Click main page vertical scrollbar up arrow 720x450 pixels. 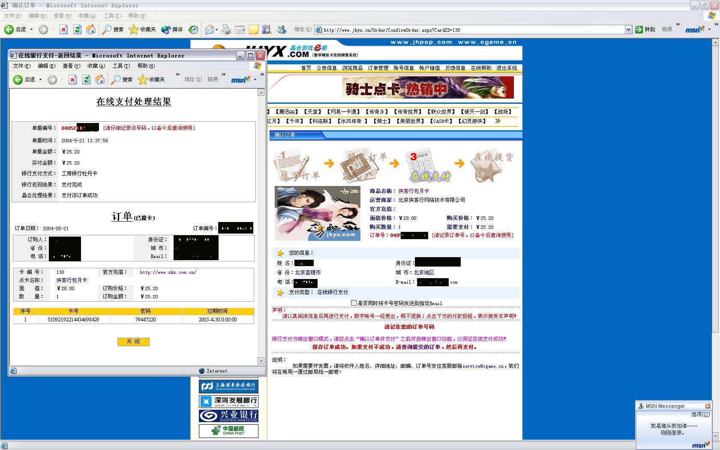pos(715,43)
